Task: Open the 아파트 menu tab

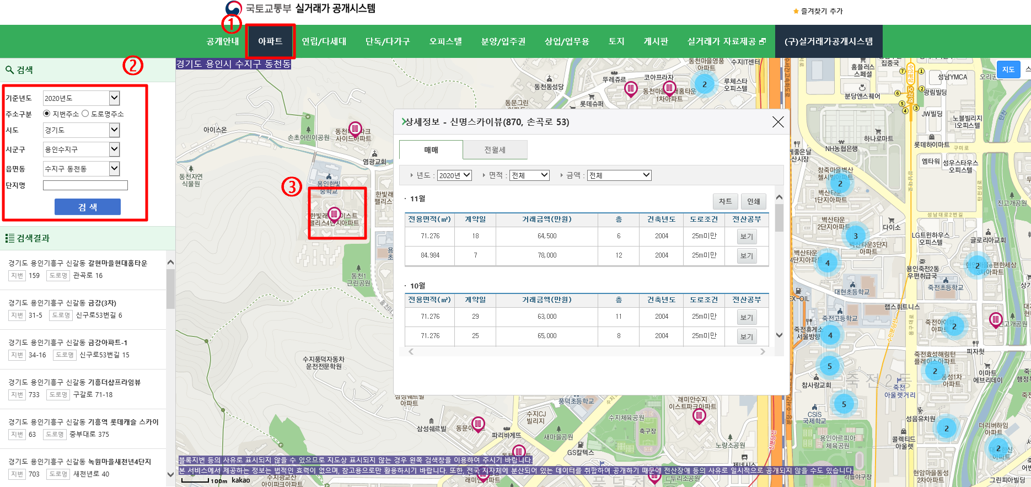Action: coord(270,41)
